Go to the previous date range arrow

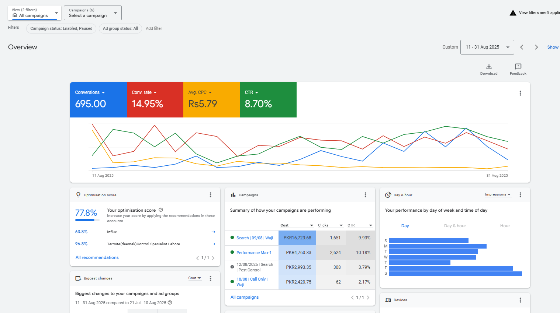tap(522, 47)
